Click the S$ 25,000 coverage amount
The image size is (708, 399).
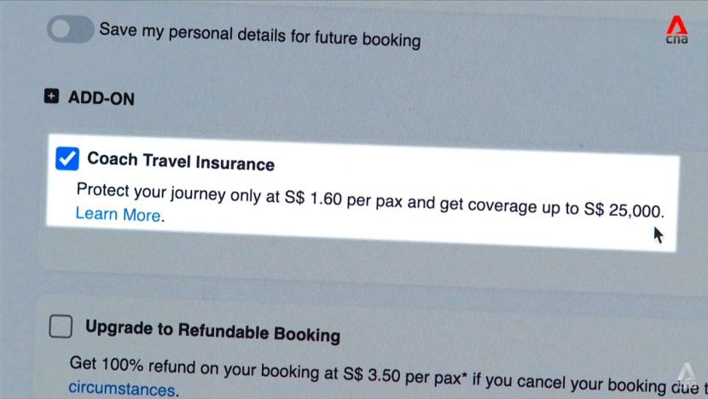tap(624, 210)
